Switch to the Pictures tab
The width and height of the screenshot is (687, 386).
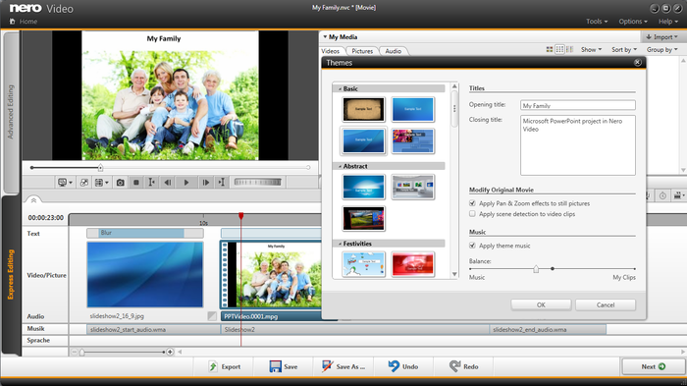(362, 51)
